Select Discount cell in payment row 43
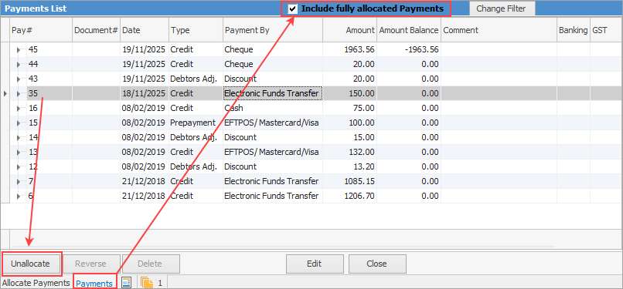623x289 pixels. pos(273,79)
